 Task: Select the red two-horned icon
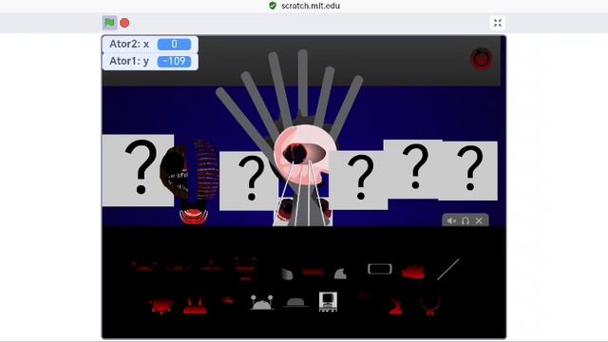tap(195, 306)
